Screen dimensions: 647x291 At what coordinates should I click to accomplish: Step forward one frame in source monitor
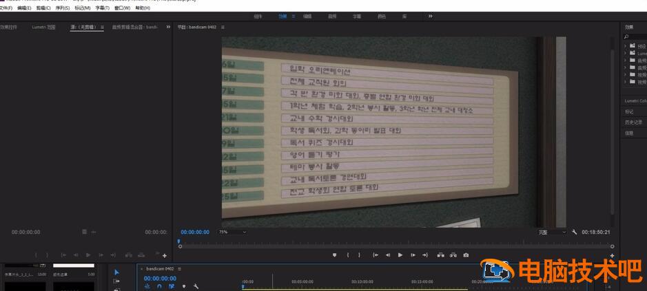(x=101, y=255)
